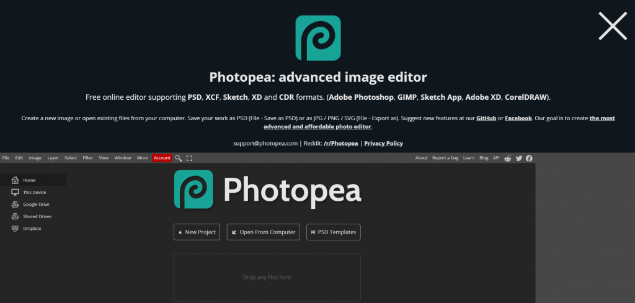Visit the /r/Photopea Reddit link
The image size is (635, 303).
[x=340, y=143]
